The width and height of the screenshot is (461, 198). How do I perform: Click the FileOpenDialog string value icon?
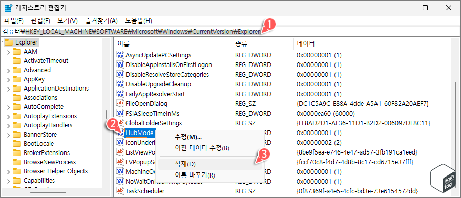(x=120, y=104)
